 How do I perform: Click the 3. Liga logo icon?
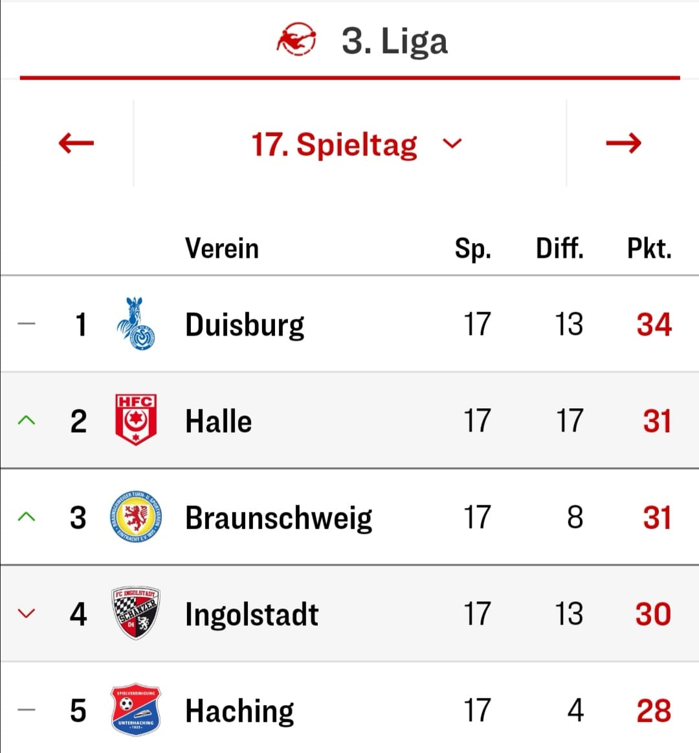point(296,40)
